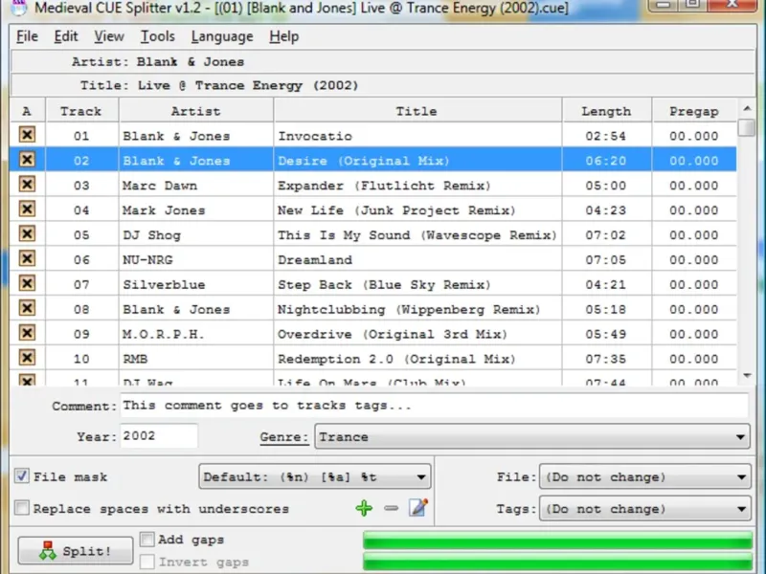Select the Overdrive (Original 3rd Mix) title cell
Viewport: 766px width, 574px height.
417,334
